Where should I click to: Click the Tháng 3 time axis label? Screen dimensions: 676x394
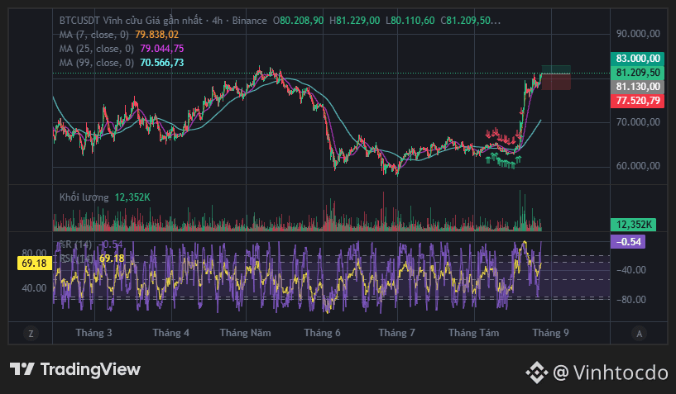(93, 333)
